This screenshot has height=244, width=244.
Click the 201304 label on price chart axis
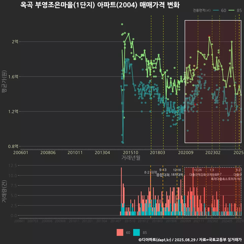click(x=102, y=152)
